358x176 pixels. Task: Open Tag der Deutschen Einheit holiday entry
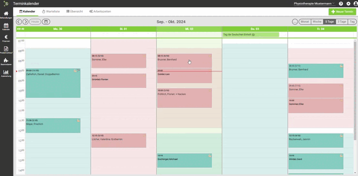pyautogui.click(x=251, y=35)
